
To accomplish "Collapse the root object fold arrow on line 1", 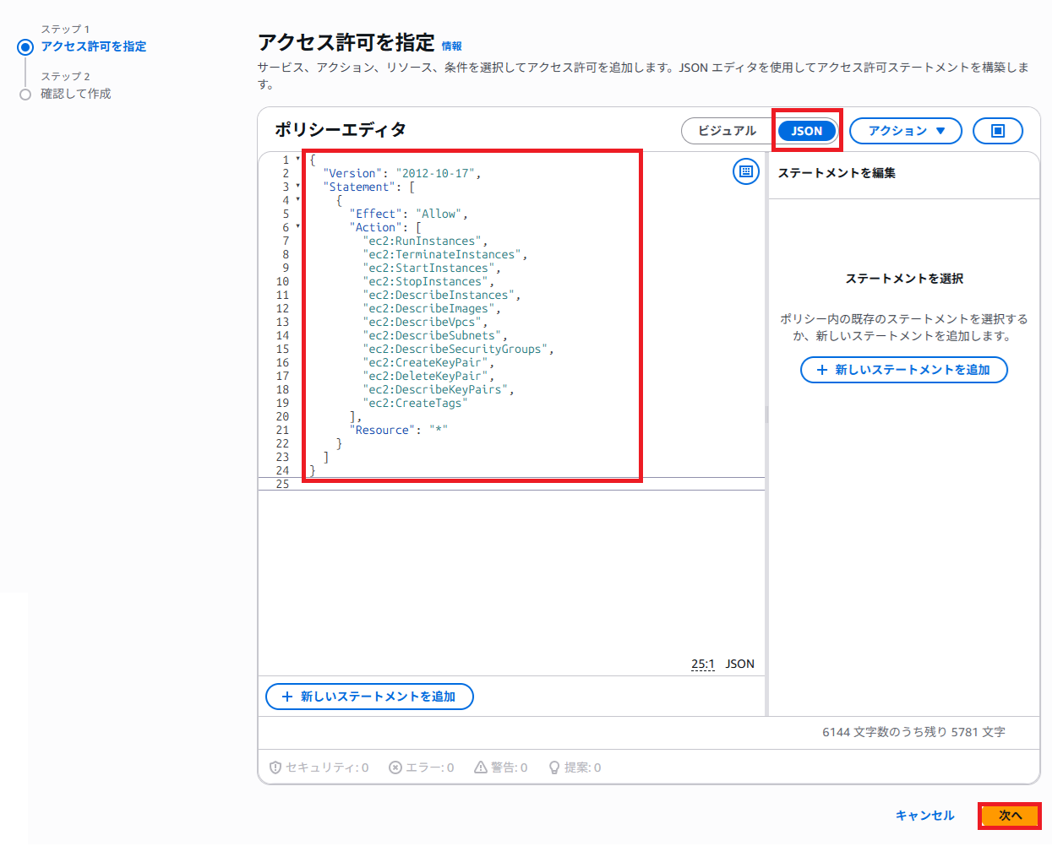I will point(297,160).
